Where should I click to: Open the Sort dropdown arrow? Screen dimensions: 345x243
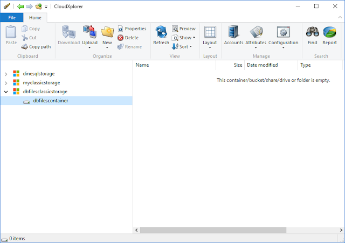[x=190, y=46]
